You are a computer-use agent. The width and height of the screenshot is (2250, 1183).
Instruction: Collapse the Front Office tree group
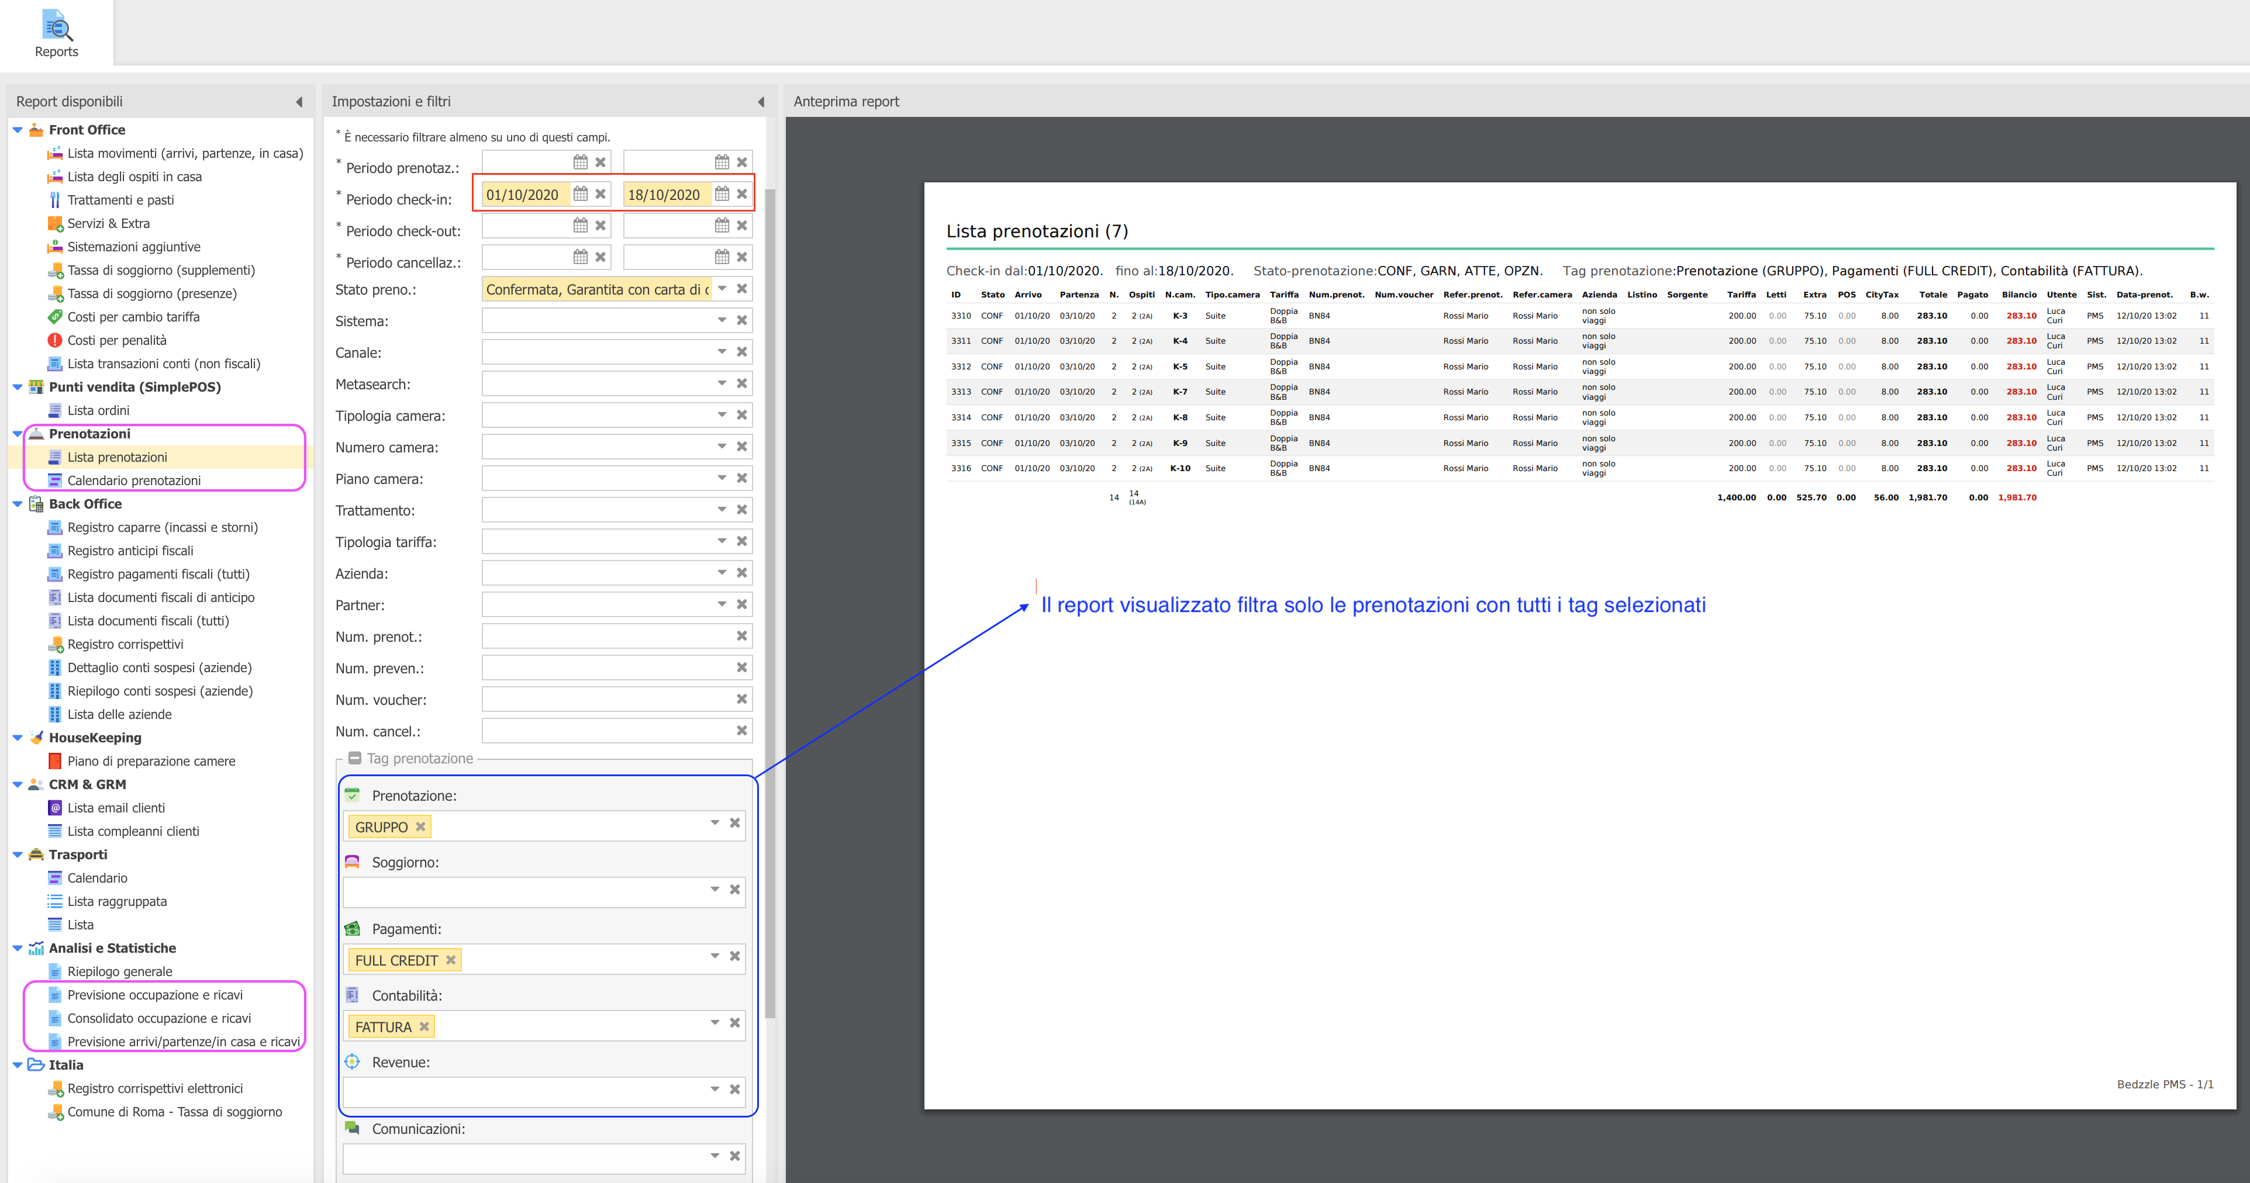(18, 130)
